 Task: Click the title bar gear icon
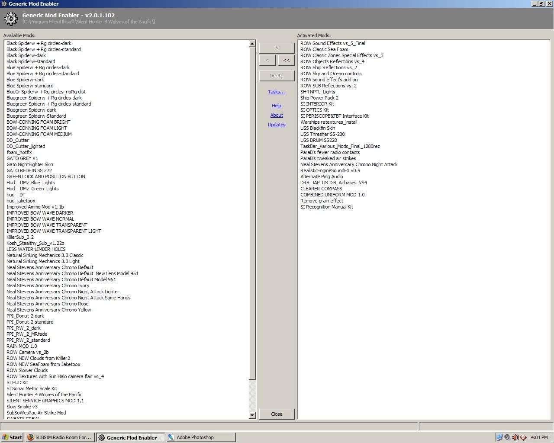pos(4,3)
